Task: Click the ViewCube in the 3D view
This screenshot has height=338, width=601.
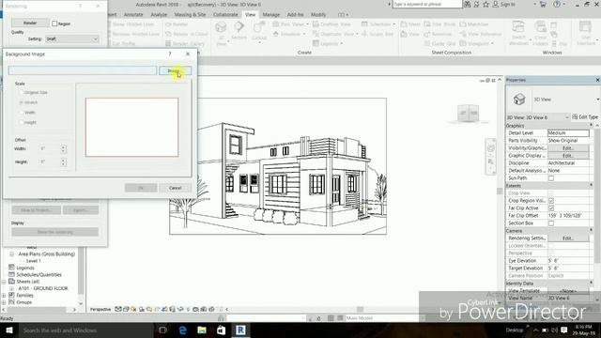Action: click(x=468, y=113)
